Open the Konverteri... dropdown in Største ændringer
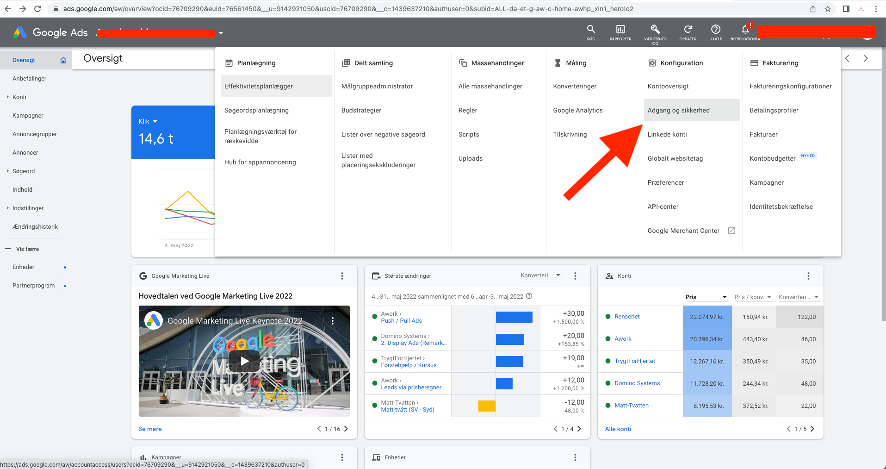The width and height of the screenshot is (886, 469). click(541, 275)
